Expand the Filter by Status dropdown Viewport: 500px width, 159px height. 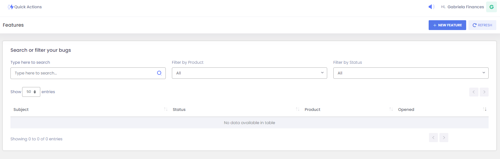(411, 73)
